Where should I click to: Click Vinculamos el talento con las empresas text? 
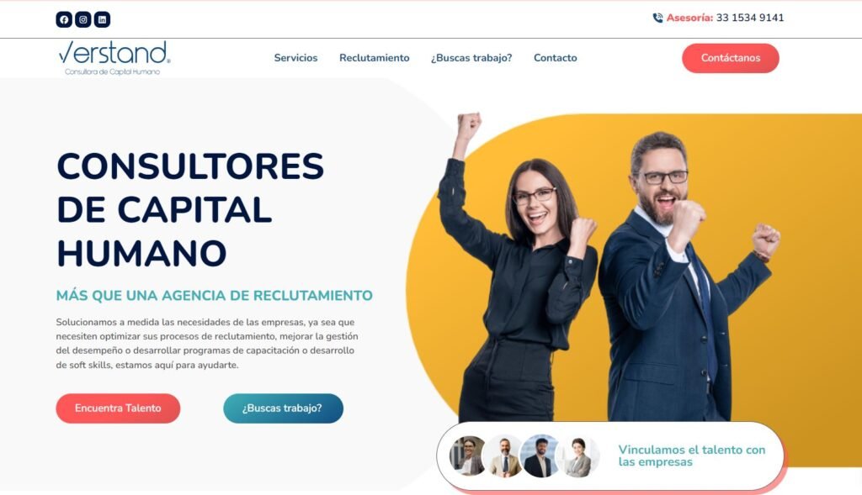point(692,456)
